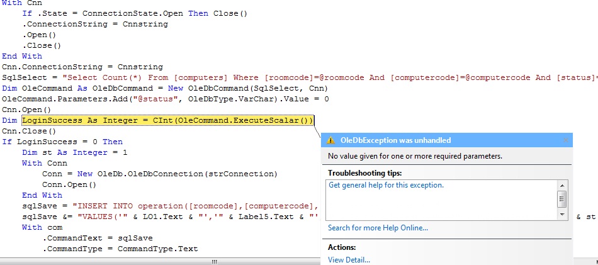Image resolution: width=598 pixels, height=265 pixels.
Task: Click the 'sqlSave = "INSERT INTO operation' line
Action: click(171, 206)
